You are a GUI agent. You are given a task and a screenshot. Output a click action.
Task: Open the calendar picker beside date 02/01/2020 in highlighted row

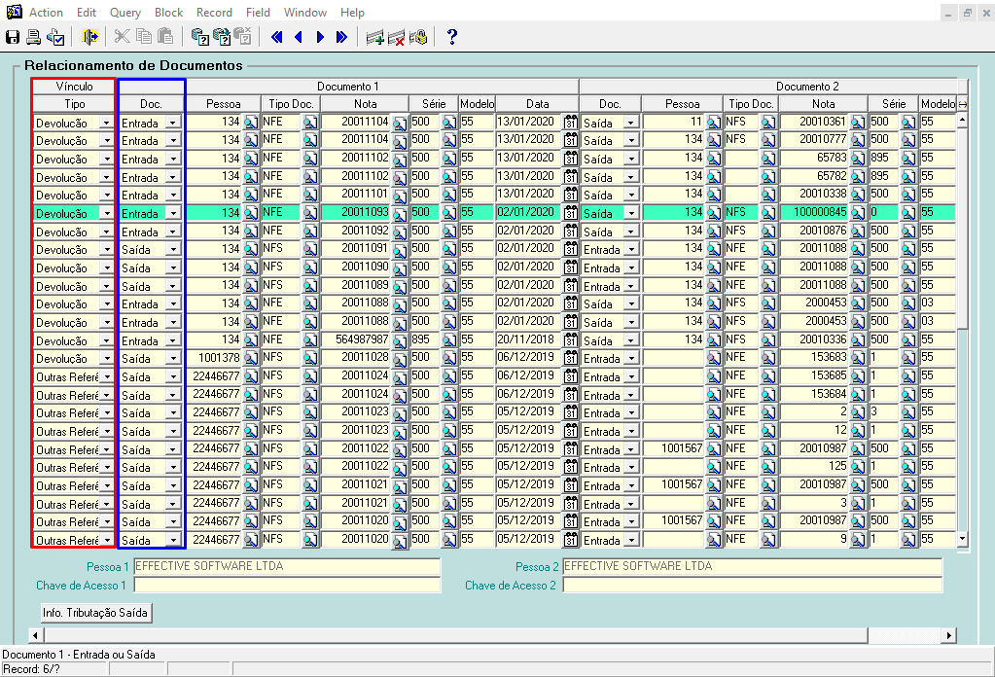tap(571, 213)
